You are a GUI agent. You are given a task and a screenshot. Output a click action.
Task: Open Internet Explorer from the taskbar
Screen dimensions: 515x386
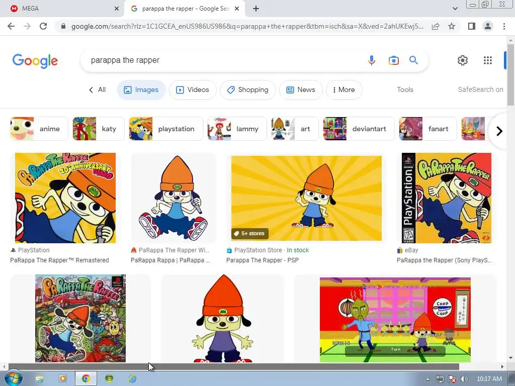click(x=132, y=379)
